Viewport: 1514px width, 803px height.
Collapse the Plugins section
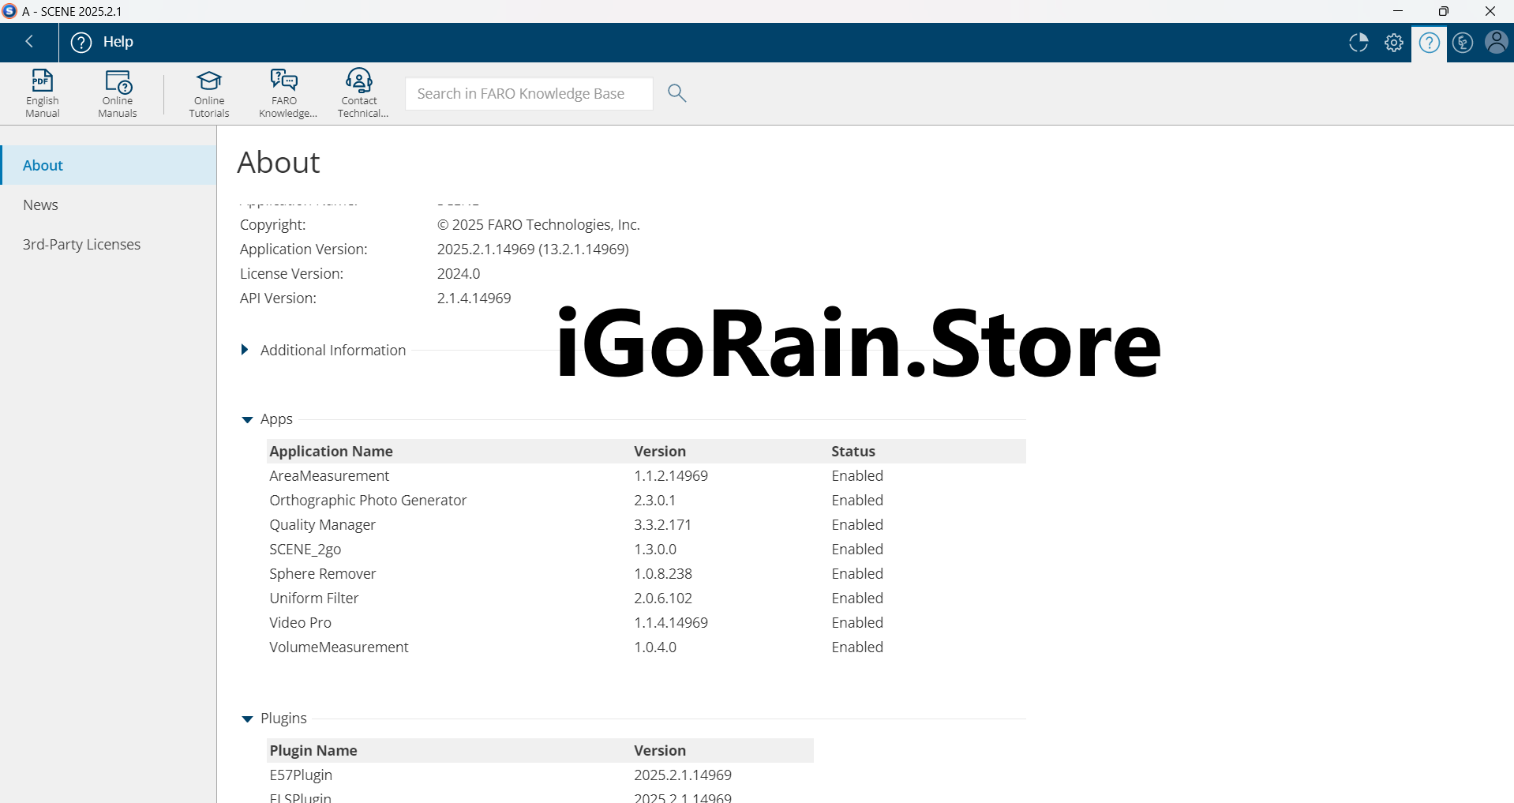coord(247,719)
